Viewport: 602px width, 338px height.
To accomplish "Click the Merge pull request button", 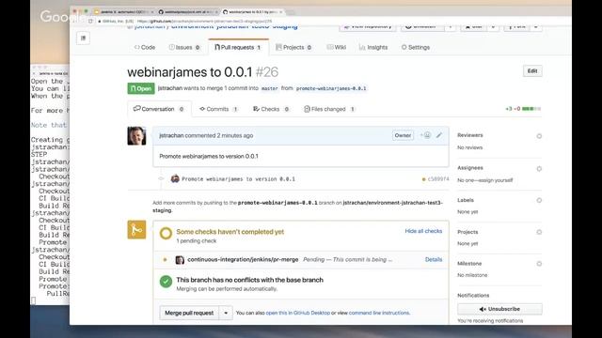I will 189,313.
